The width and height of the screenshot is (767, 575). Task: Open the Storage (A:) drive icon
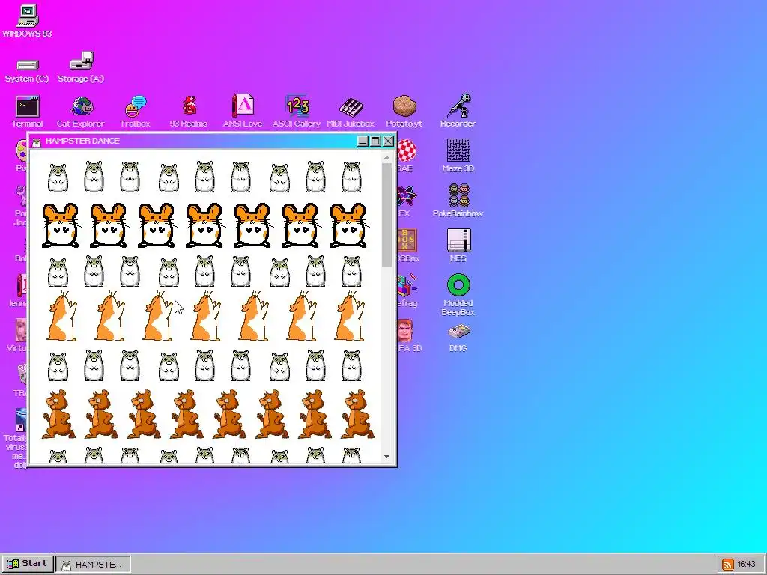click(x=81, y=67)
